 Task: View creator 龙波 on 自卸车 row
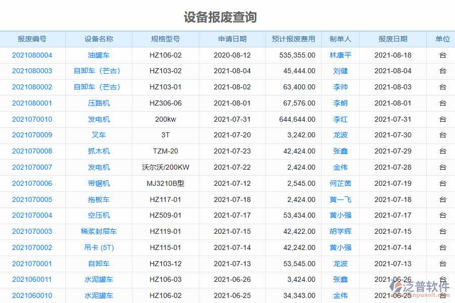(x=340, y=263)
